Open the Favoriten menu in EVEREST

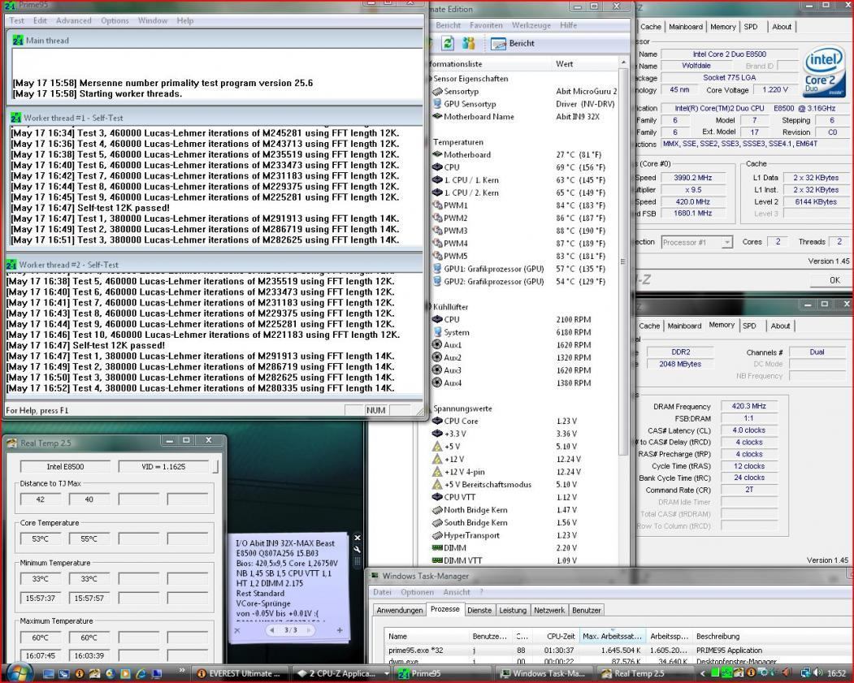tap(486, 25)
